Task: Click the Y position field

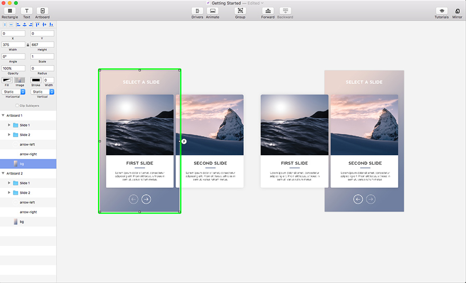Action: point(42,34)
